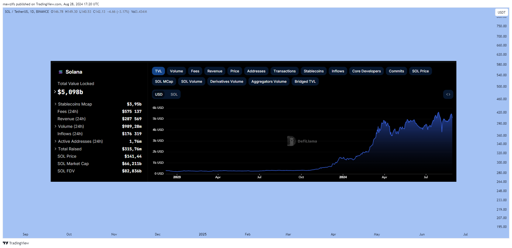Click the Revenue (24h) value $287 569
Screen dimensions: 512x248
pyautogui.click(x=132, y=119)
